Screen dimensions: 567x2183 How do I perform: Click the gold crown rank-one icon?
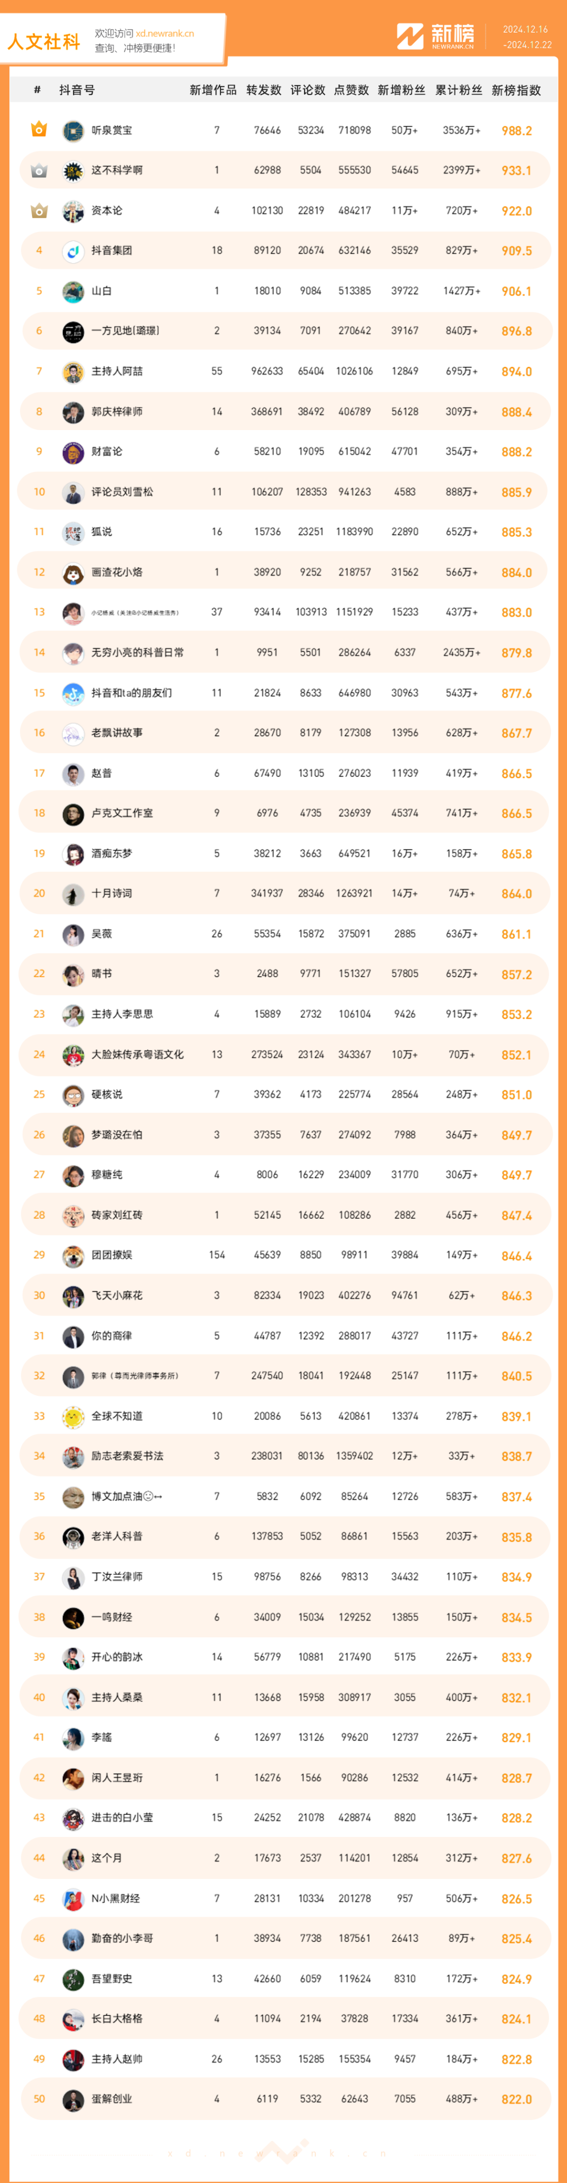(39, 130)
